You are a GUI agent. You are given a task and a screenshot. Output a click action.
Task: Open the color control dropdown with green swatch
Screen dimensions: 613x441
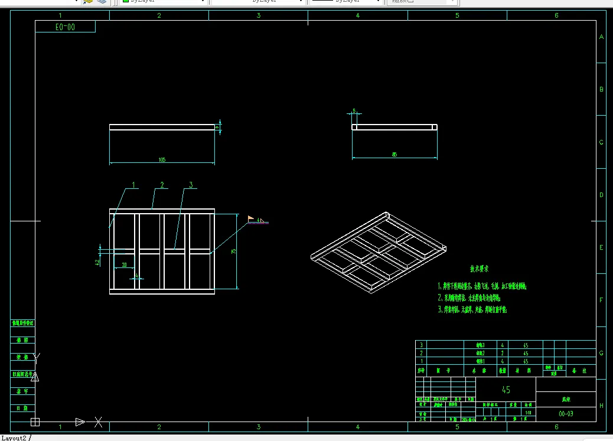164,2
